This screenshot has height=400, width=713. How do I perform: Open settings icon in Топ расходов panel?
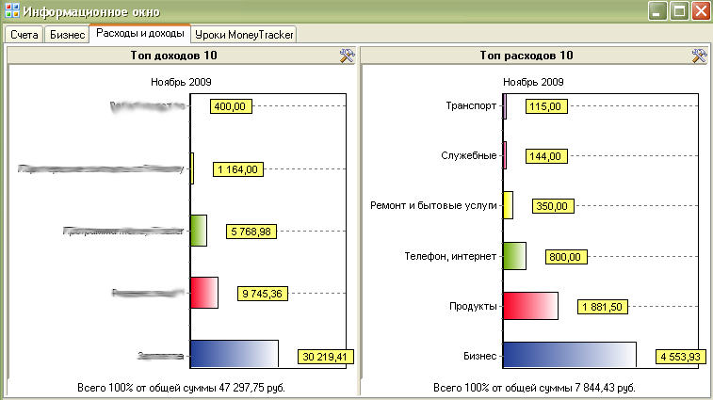(699, 56)
